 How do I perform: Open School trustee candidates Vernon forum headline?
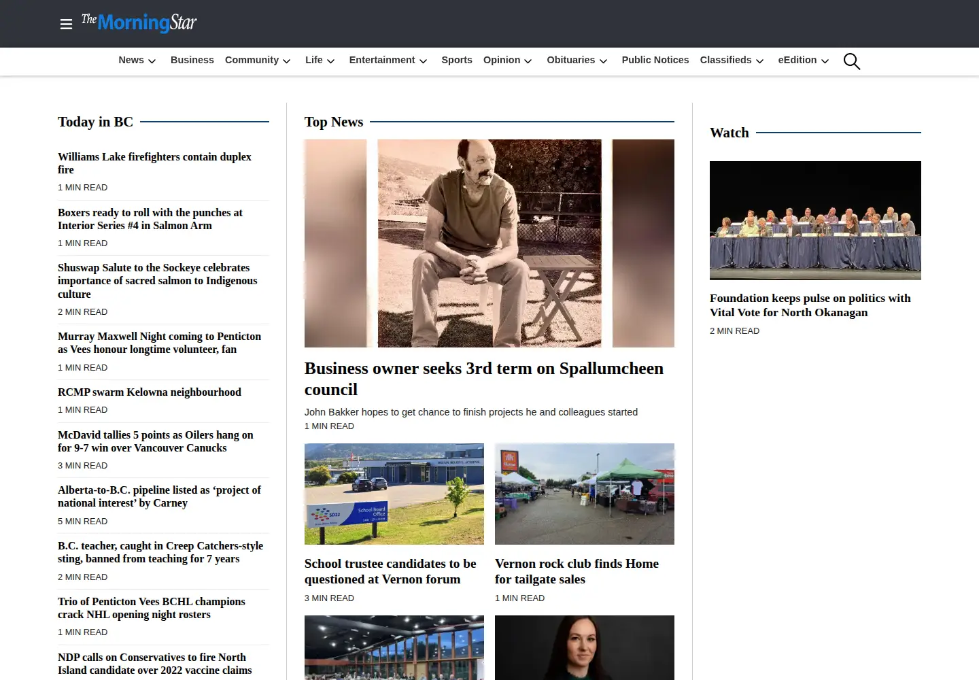coord(390,571)
